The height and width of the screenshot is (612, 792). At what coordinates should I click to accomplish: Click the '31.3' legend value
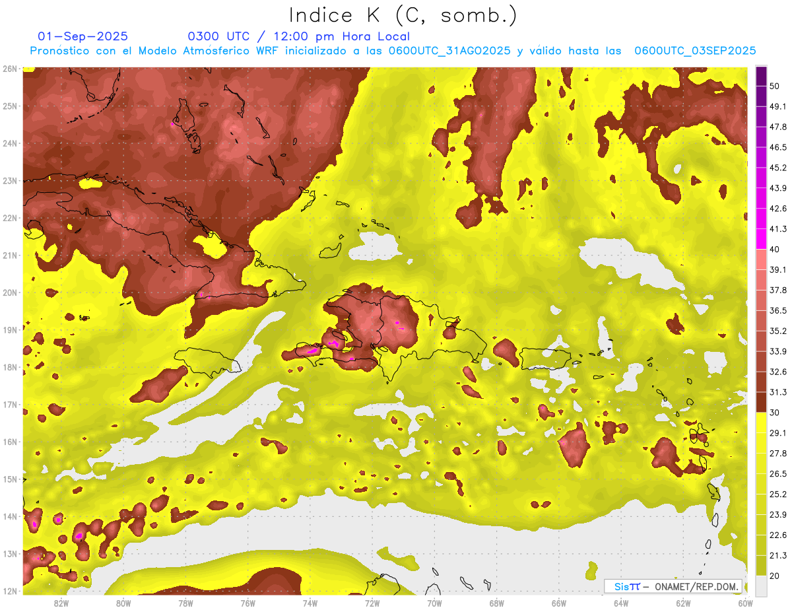pos(777,392)
